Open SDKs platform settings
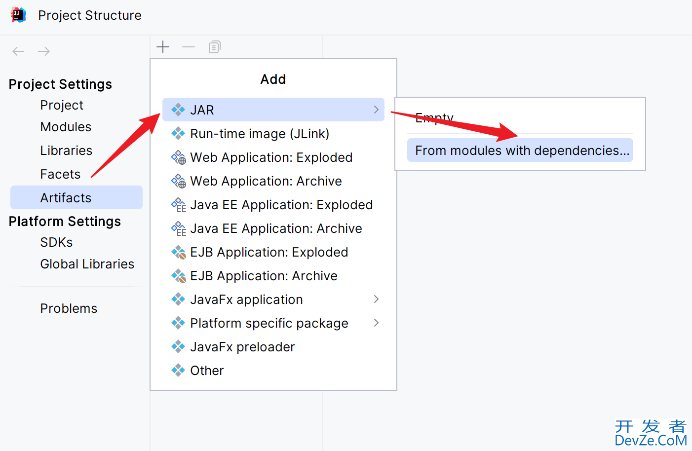The image size is (692, 451). 56,242
